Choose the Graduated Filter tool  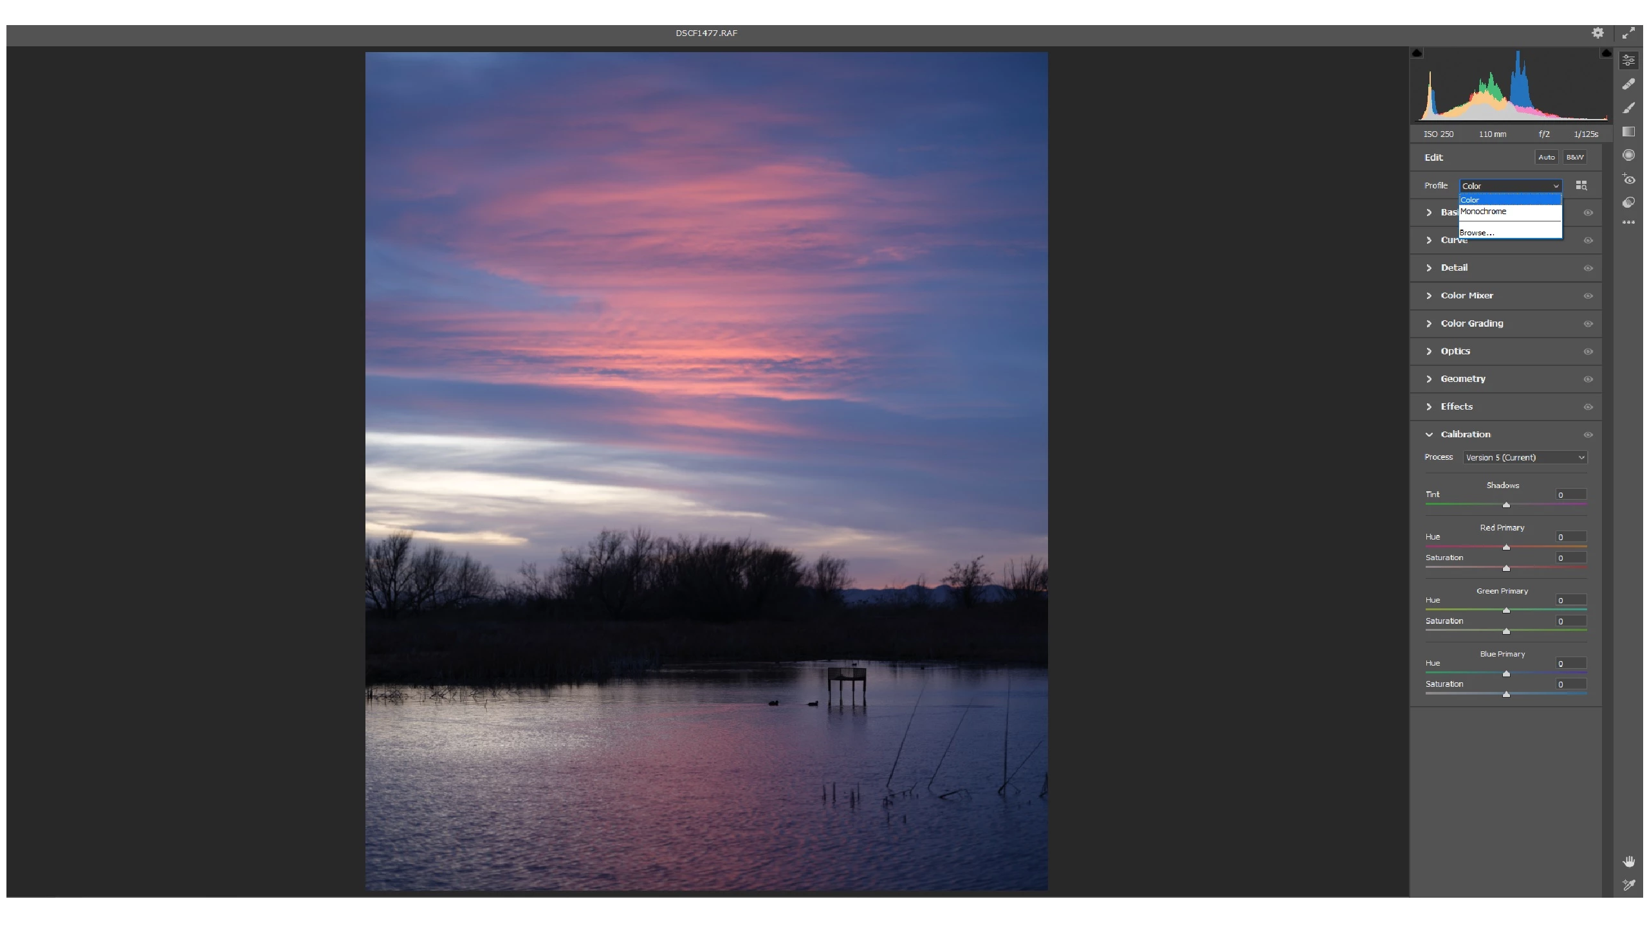coord(1628,132)
